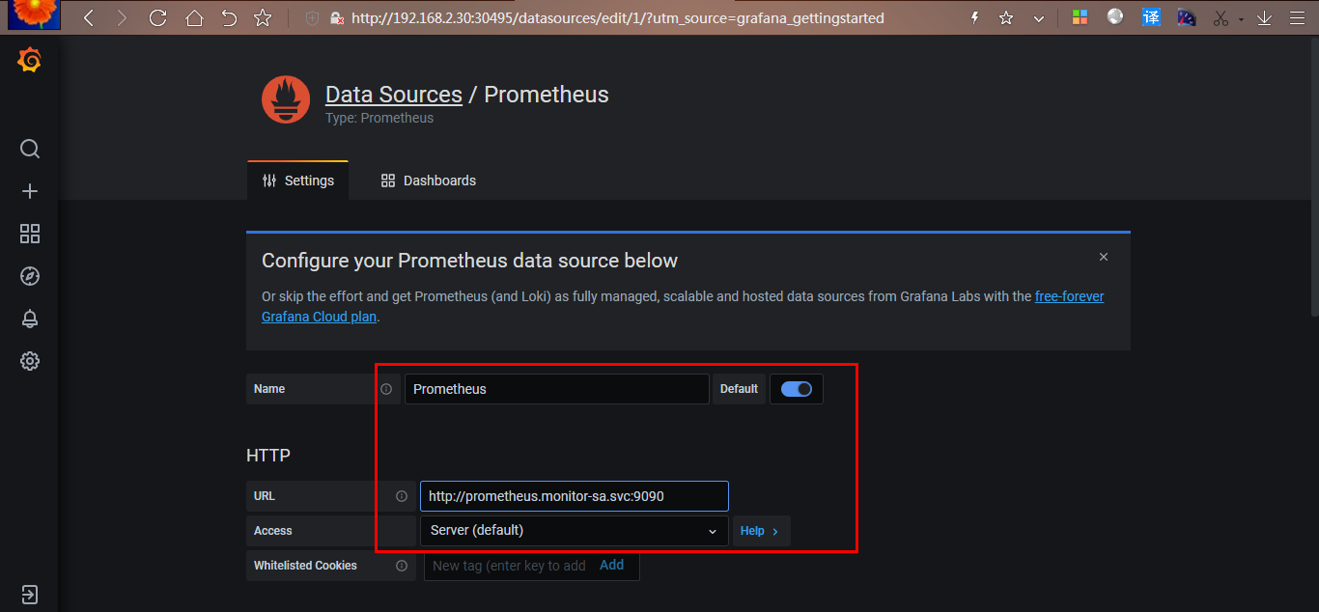
Task: Click the info icon next to Whitelisted Cookies
Action: click(x=402, y=566)
